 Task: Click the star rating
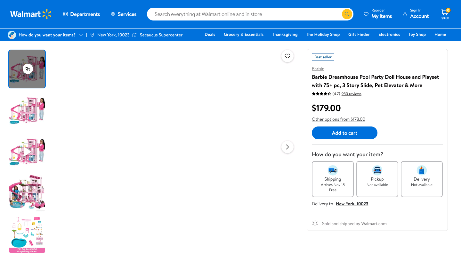pos(321,94)
